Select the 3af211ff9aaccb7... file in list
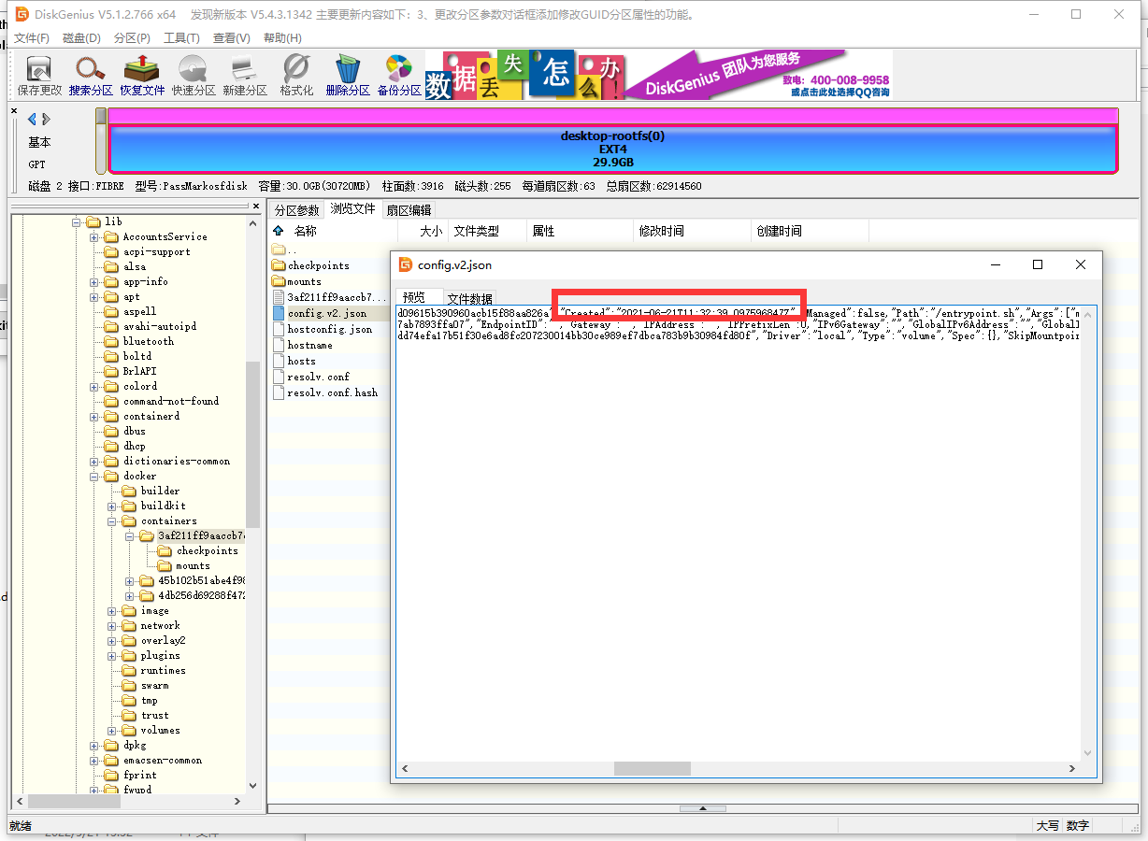The image size is (1148, 841). click(x=330, y=297)
